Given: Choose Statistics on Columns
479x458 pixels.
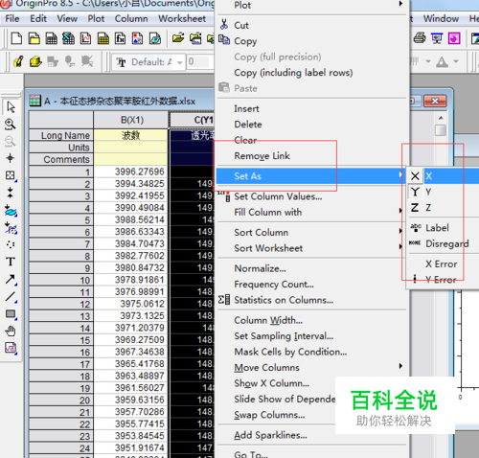Looking at the screenshot, I should tap(284, 300).
